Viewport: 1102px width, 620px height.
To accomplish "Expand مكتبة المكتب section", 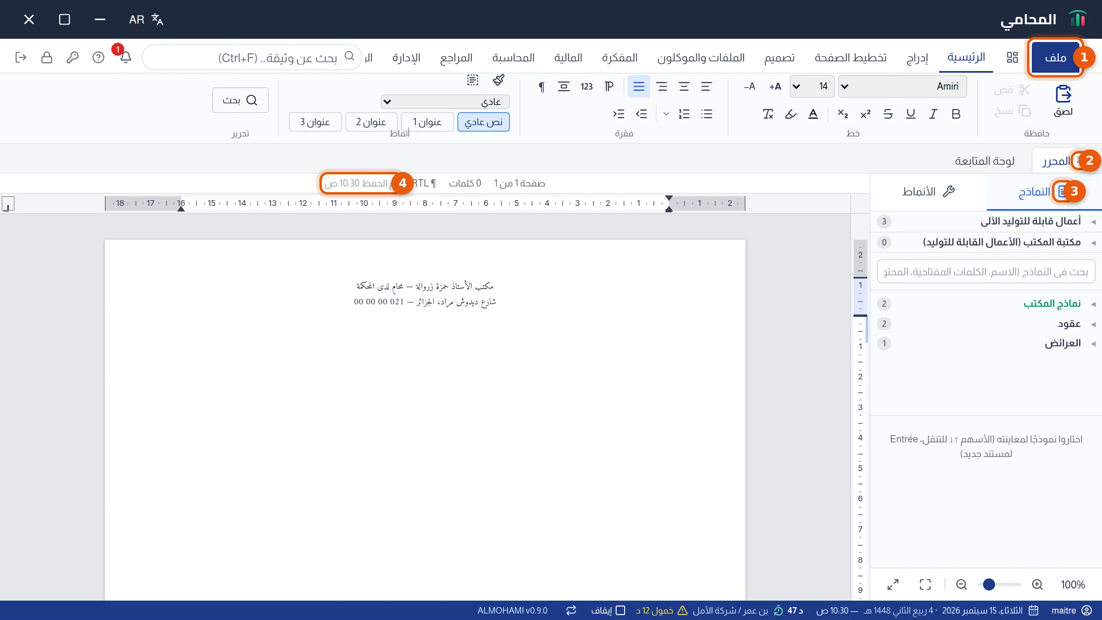I will [986, 242].
